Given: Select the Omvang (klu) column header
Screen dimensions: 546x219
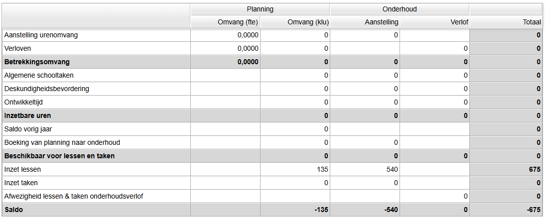Looking at the screenshot, I should pos(308,22).
